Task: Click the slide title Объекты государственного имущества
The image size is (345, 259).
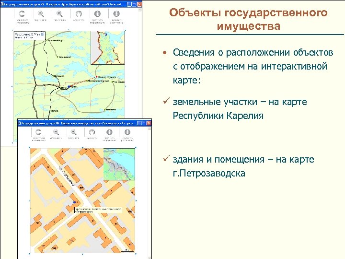Action: click(248, 19)
